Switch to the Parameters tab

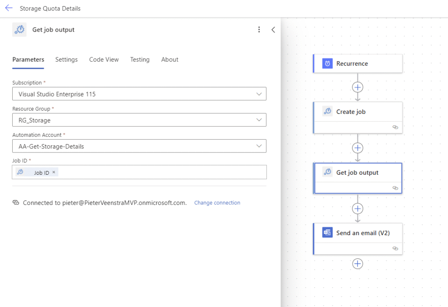coord(28,60)
